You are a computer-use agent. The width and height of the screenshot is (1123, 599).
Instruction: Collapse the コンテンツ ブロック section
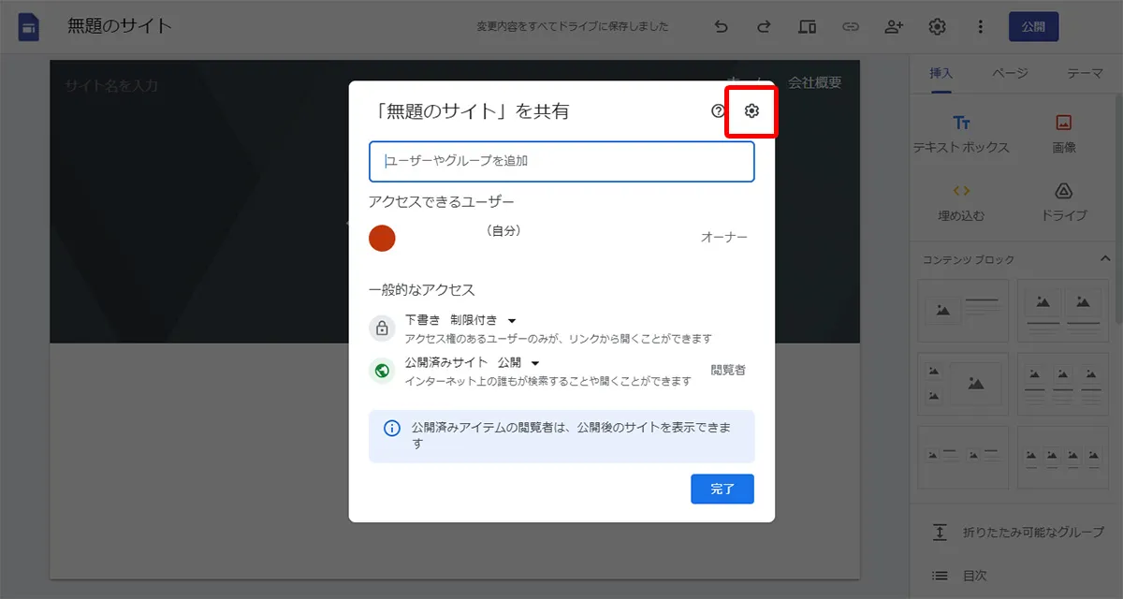1105,258
